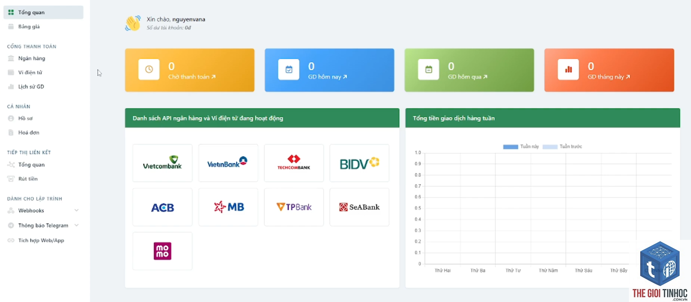The image size is (691, 302).
Task: Follow the GD tháng này link
Action: [609, 77]
